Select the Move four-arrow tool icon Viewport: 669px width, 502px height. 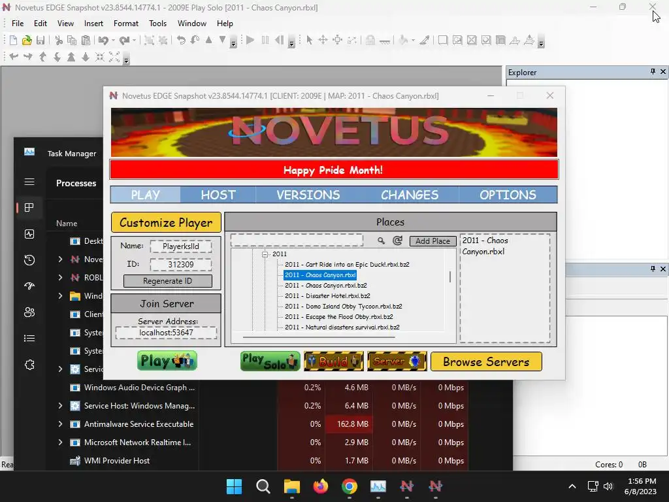pyautogui.click(x=323, y=40)
